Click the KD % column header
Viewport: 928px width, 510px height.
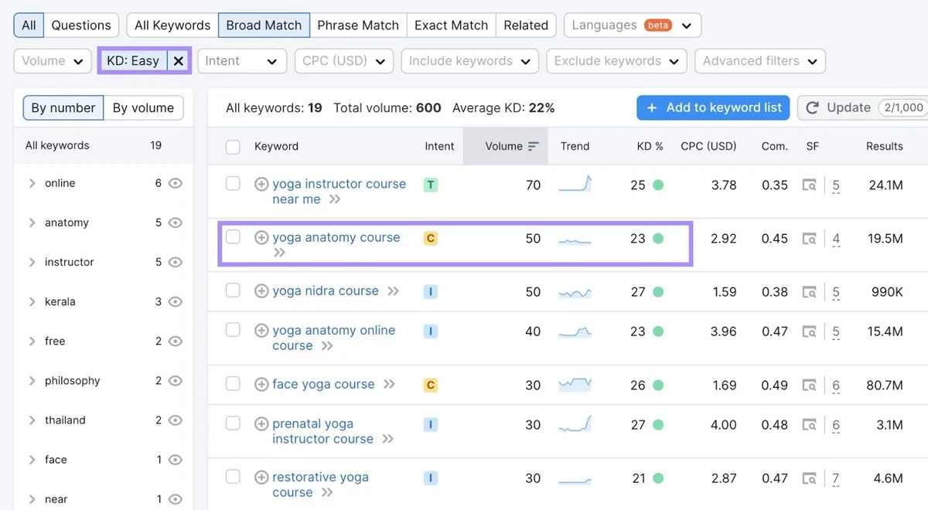[x=650, y=146]
